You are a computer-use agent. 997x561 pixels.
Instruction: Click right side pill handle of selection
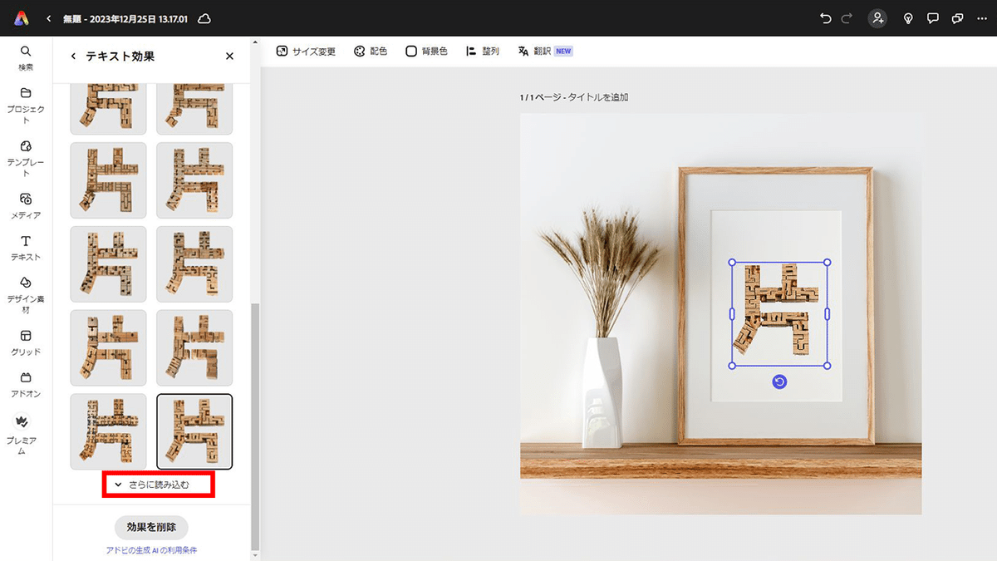(827, 314)
